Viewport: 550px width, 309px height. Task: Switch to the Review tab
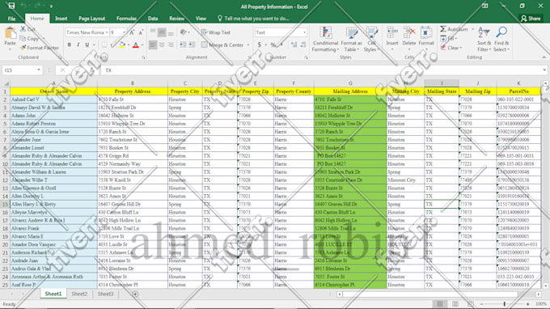tap(177, 19)
